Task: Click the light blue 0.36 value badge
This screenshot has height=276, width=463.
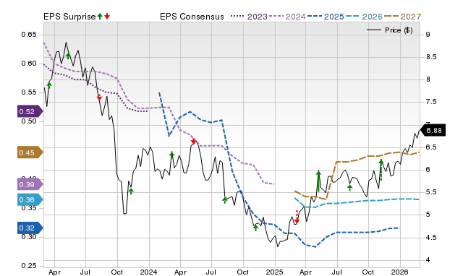Action: [30, 199]
